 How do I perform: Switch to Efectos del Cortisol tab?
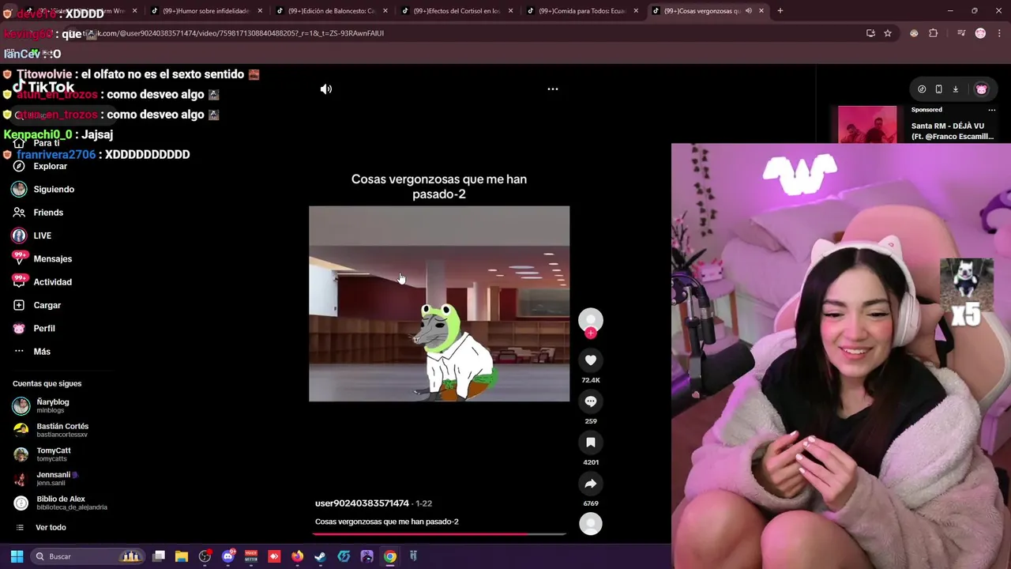coord(457,11)
